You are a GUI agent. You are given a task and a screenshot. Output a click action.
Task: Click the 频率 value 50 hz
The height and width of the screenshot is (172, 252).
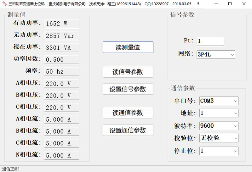click(62, 72)
